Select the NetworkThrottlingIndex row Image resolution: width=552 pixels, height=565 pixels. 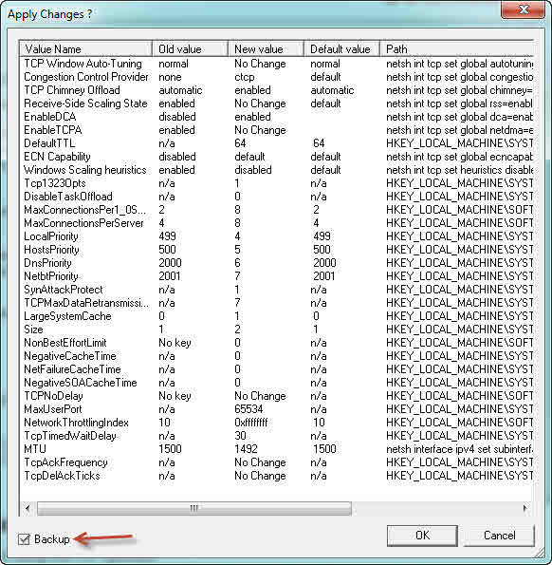tap(276, 423)
